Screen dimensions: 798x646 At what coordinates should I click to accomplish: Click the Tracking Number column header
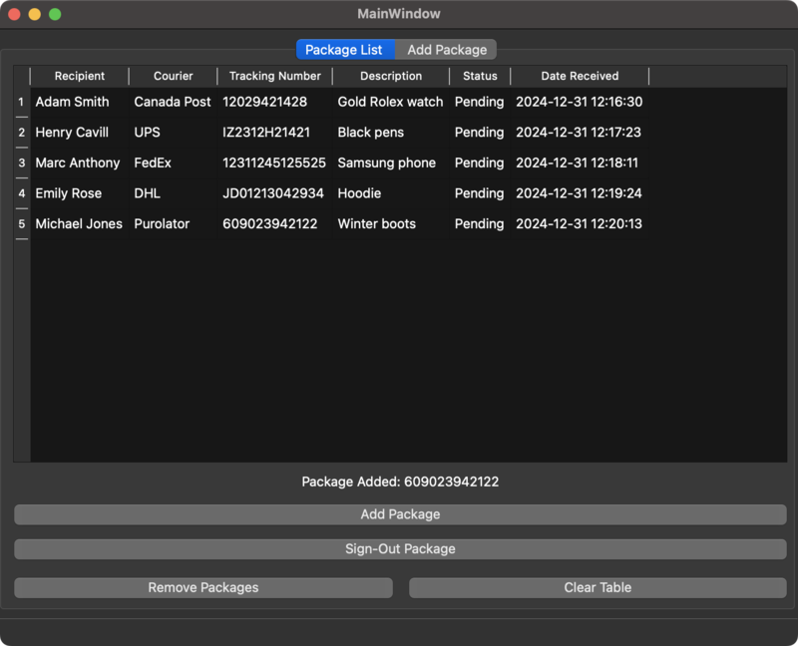pos(275,76)
